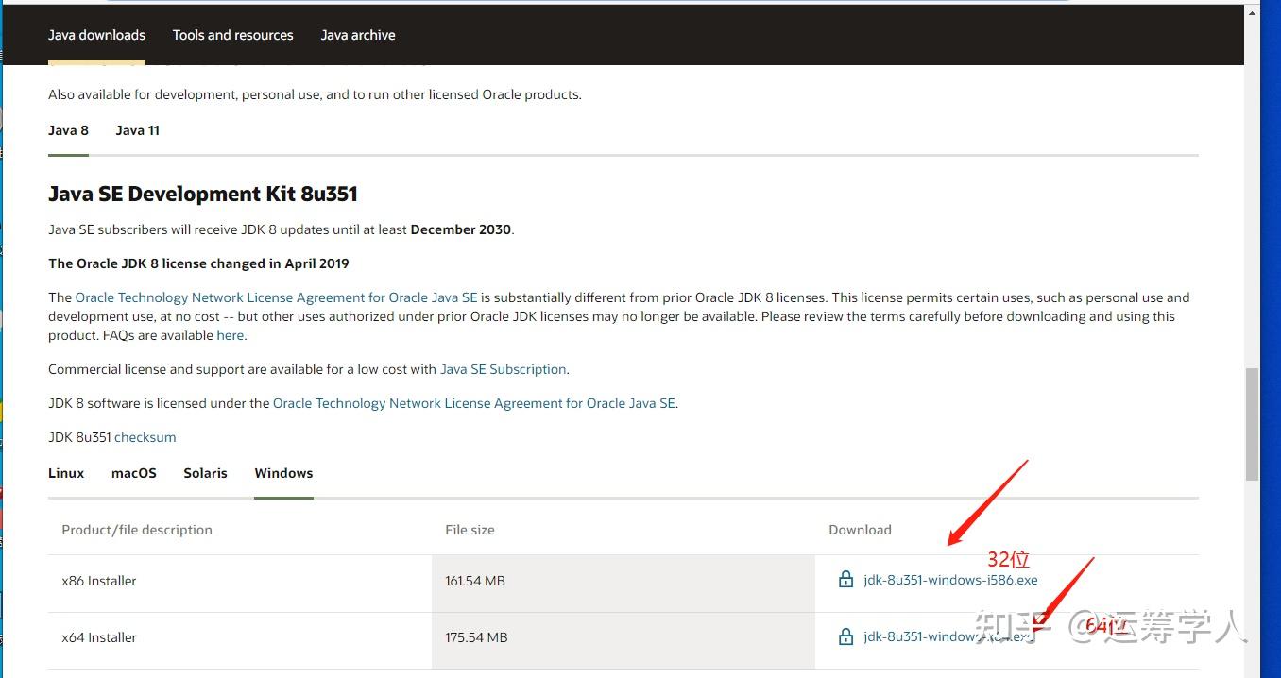Image resolution: width=1281 pixels, height=678 pixels.
Task: Switch to the Linux downloads tab
Action: pos(66,473)
